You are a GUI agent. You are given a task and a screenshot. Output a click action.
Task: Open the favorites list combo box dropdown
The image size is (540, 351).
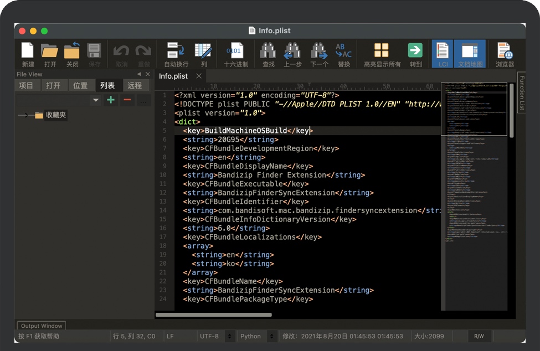point(95,100)
